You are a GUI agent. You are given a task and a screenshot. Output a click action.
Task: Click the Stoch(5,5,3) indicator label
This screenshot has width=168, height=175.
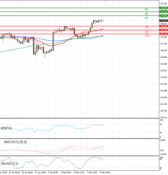click(9, 163)
